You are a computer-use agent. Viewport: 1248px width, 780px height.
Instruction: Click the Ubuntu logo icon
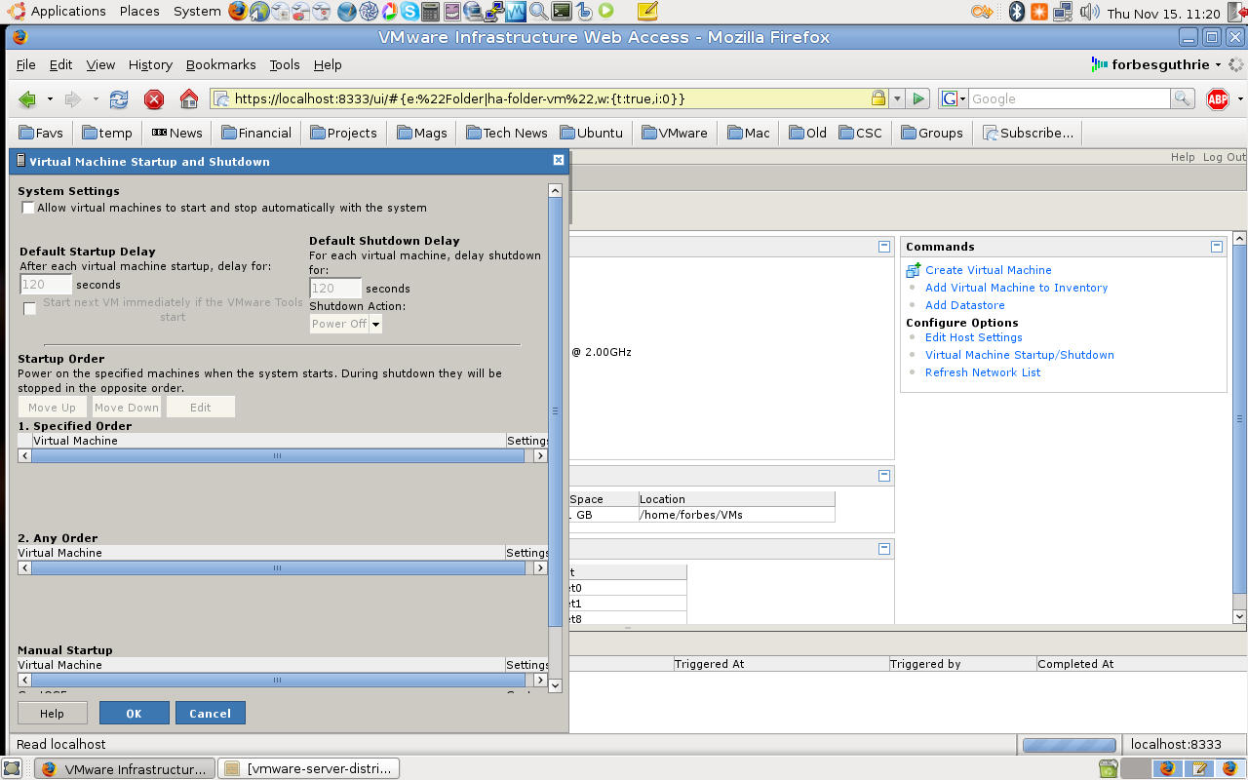pos(17,12)
